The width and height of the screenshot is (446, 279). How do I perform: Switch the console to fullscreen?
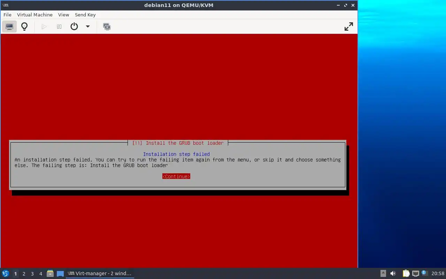349,27
